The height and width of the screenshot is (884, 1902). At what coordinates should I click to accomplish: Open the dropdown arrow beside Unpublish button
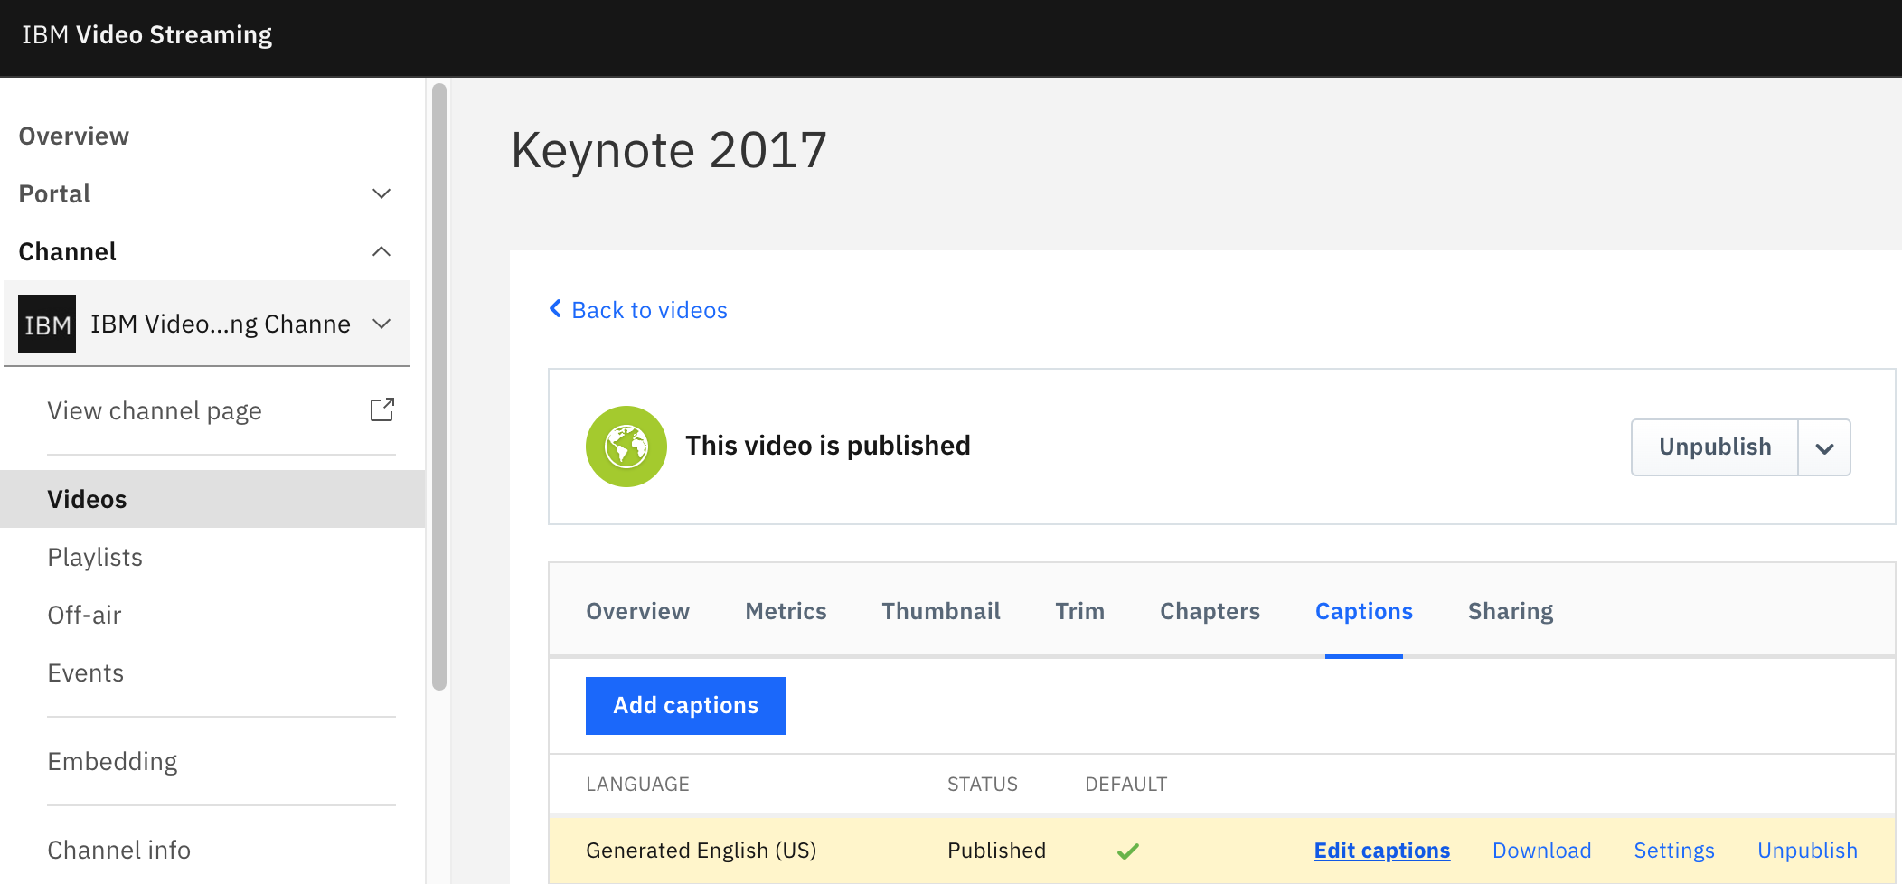(1824, 447)
